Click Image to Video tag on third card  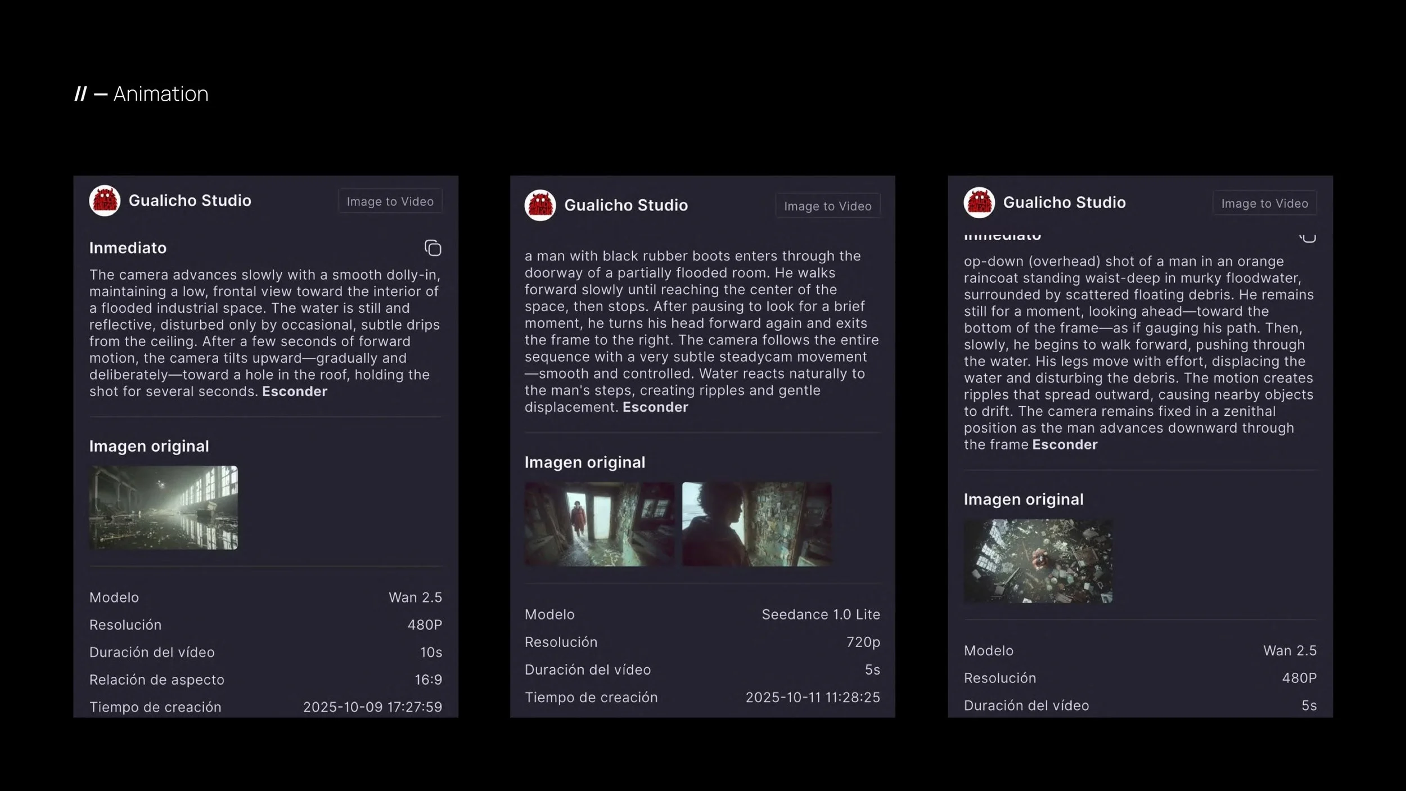[x=1264, y=204]
